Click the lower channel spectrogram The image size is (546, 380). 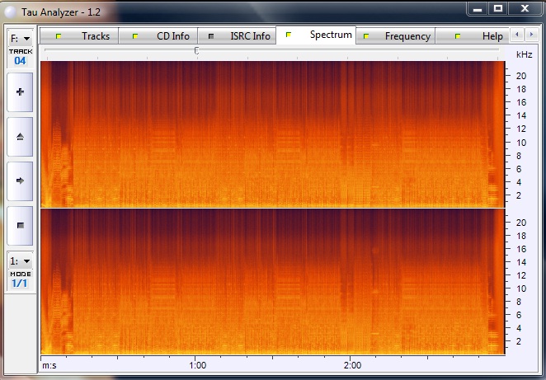pos(272,282)
